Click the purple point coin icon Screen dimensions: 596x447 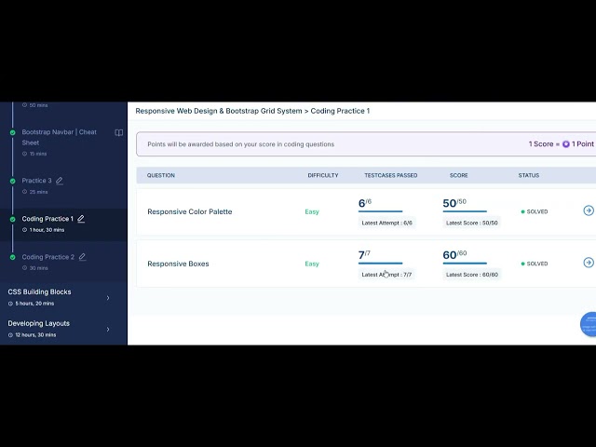tap(566, 144)
